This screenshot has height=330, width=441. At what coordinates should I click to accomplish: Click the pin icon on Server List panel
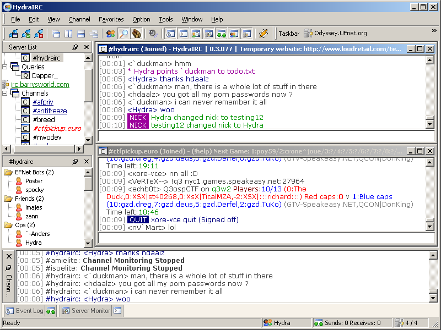click(75, 47)
